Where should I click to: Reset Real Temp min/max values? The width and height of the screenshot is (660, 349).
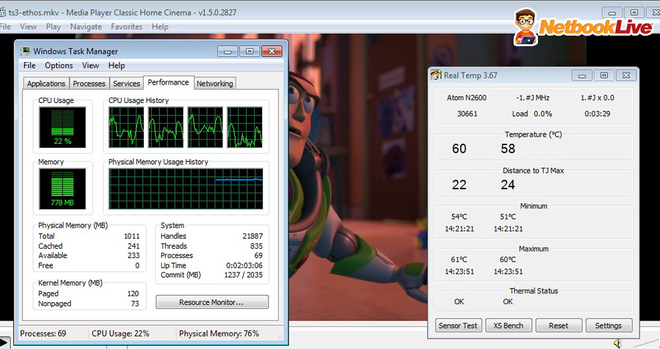(558, 325)
